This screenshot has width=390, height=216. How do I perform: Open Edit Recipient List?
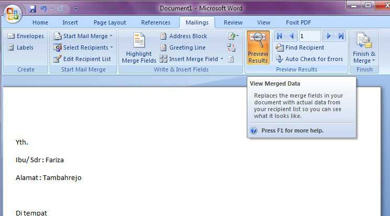(x=82, y=59)
